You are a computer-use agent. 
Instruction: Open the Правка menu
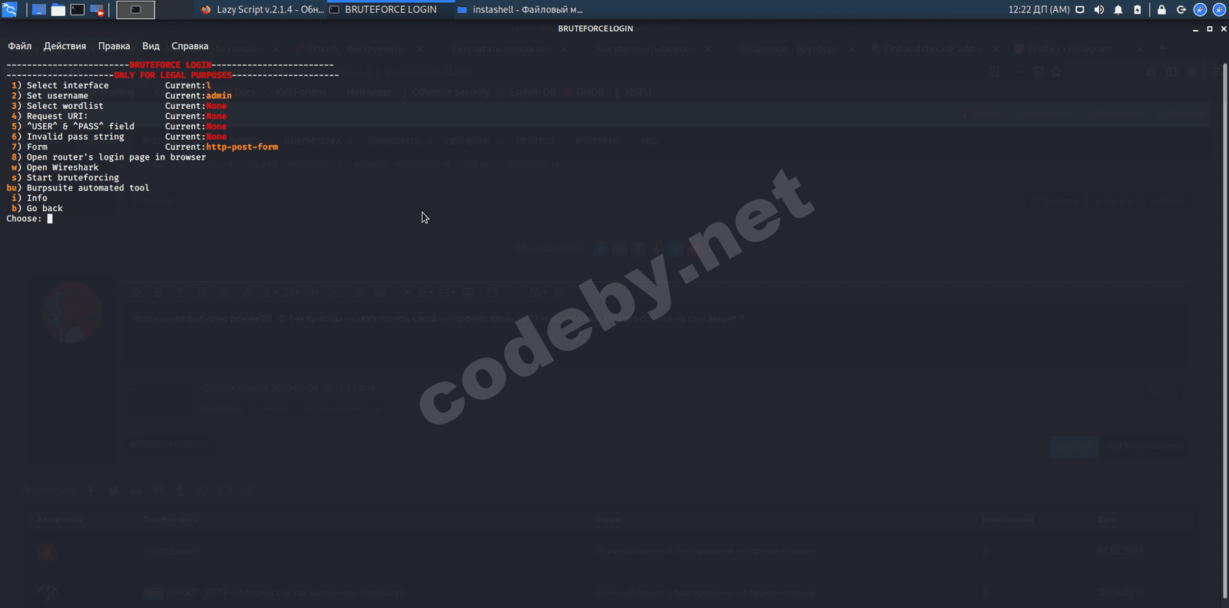(114, 46)
